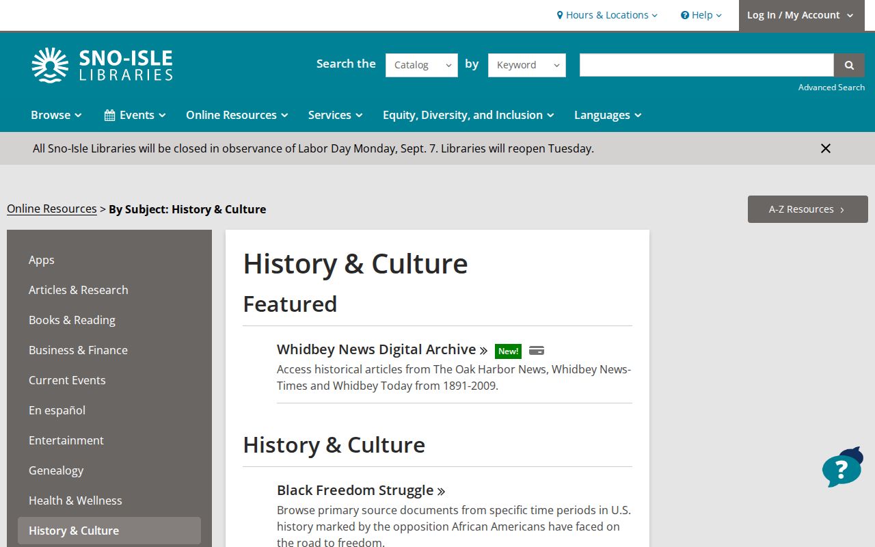Open Log In / My Account menu
875x547 pixels.
click(x=801, y=15)
